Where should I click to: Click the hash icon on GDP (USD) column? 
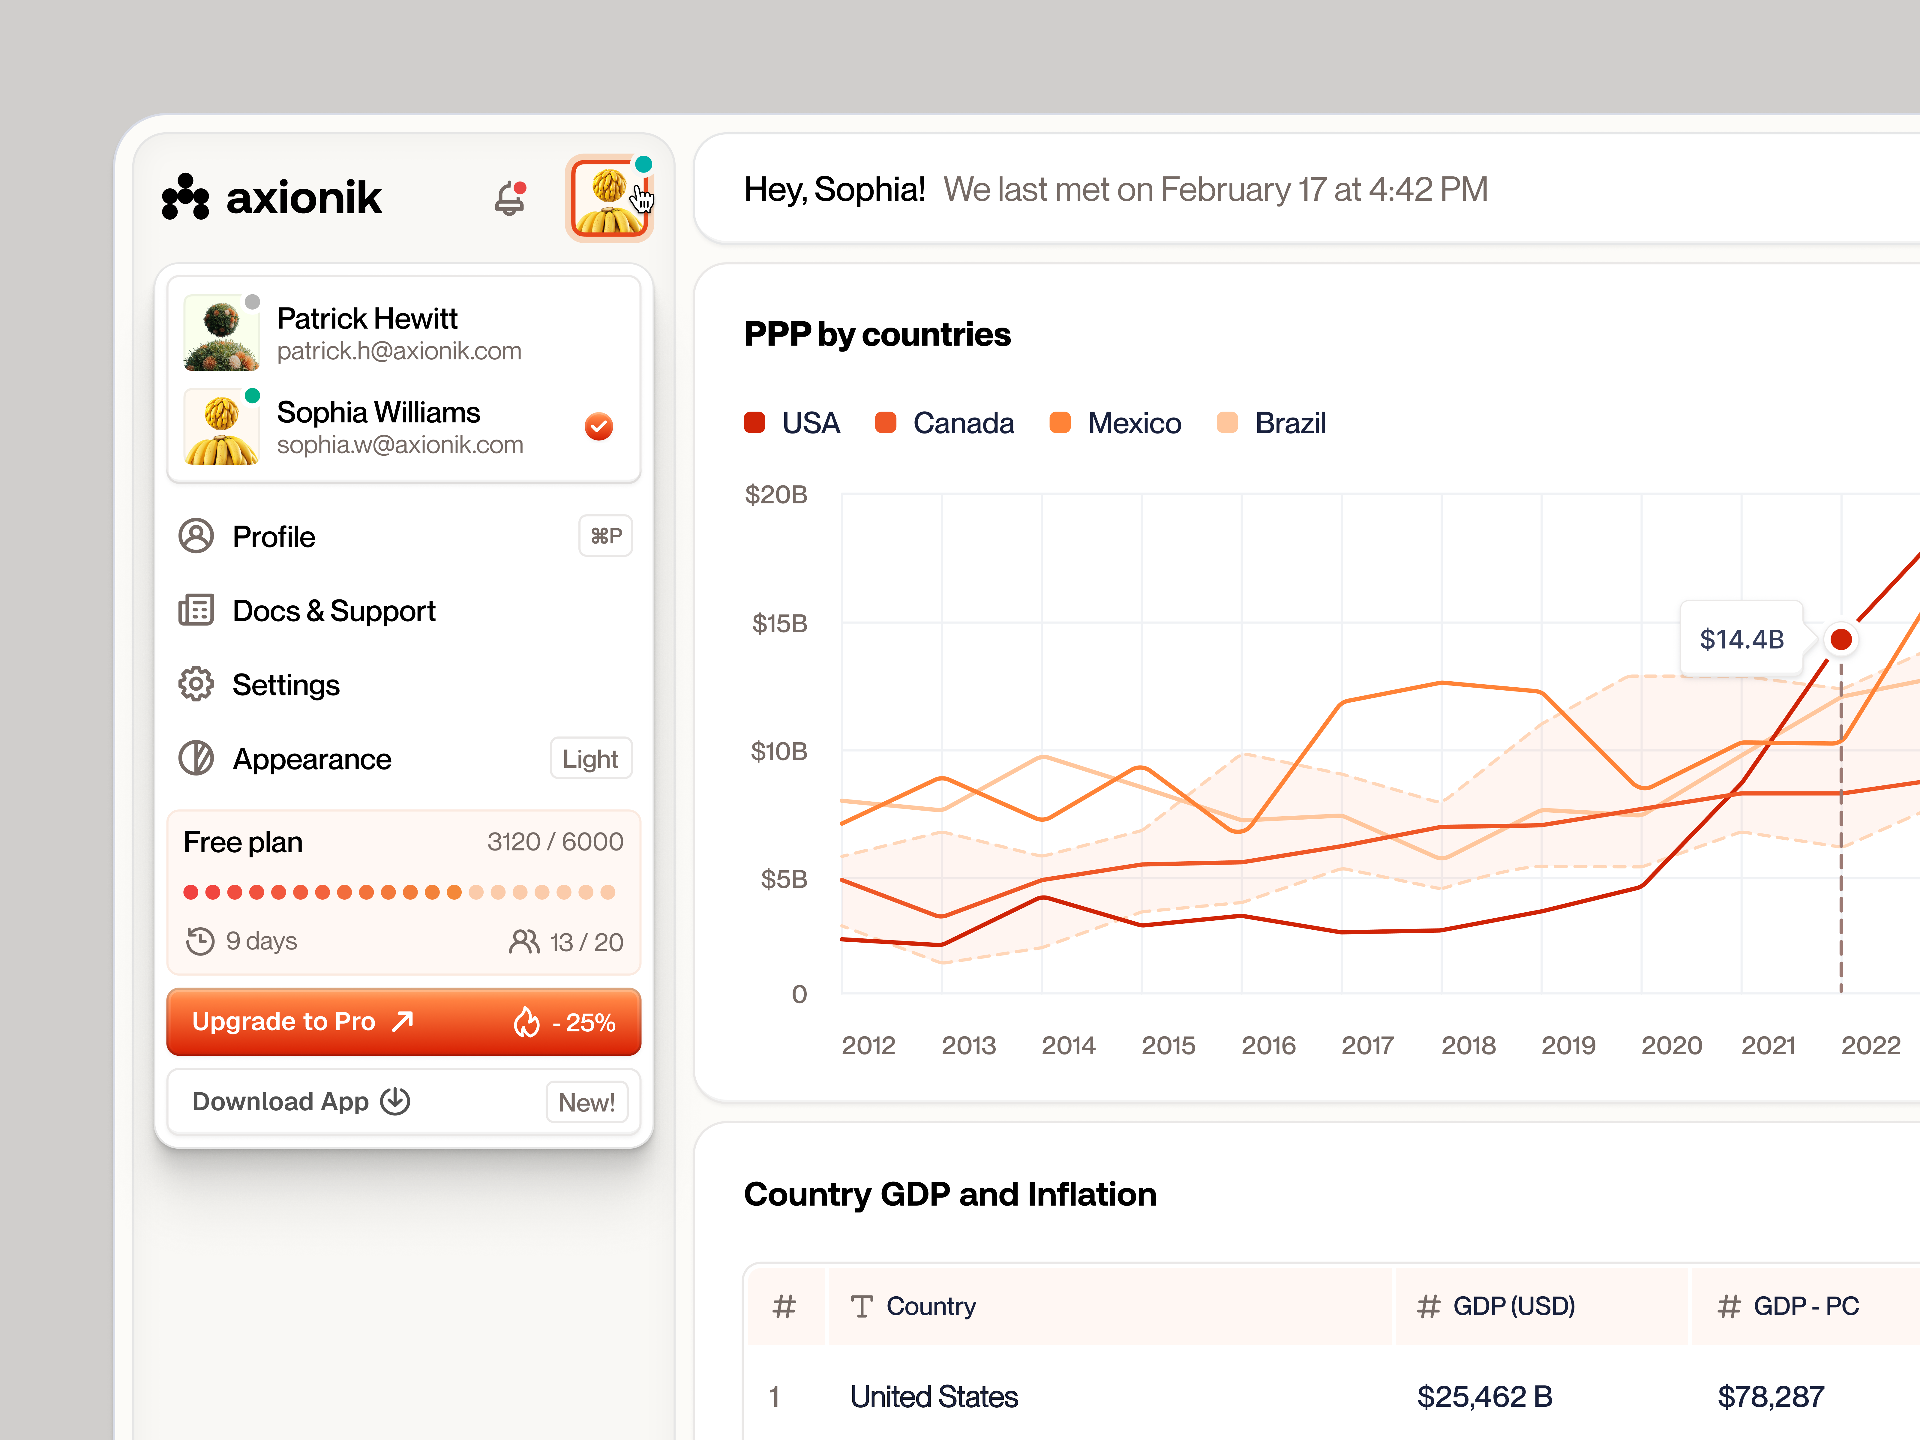tap(1429, 1306)
